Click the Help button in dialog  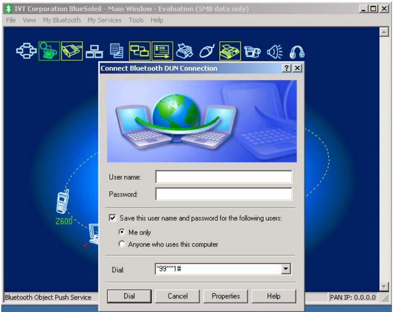pyautogui.click(x=274, y=296)
